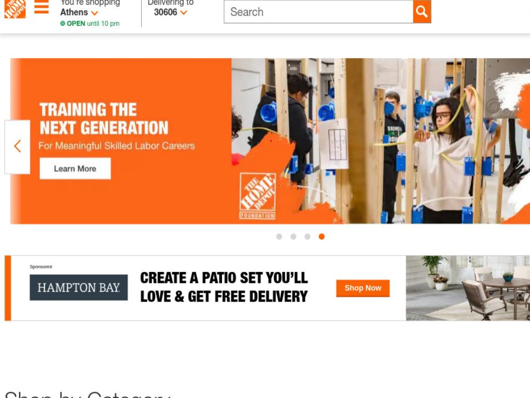The width and height of the screenshot is (530, 398).
Task: Click the orange search magnifier button
Action: click(x=422, y=11)
